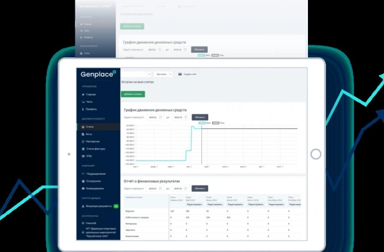Click Редактировать under Май 2019 column
Screen dimensions: 384x252
(x=194, y=204)
